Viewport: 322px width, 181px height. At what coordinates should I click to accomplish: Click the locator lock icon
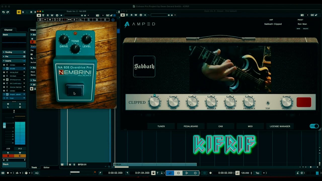click(153, 173)
